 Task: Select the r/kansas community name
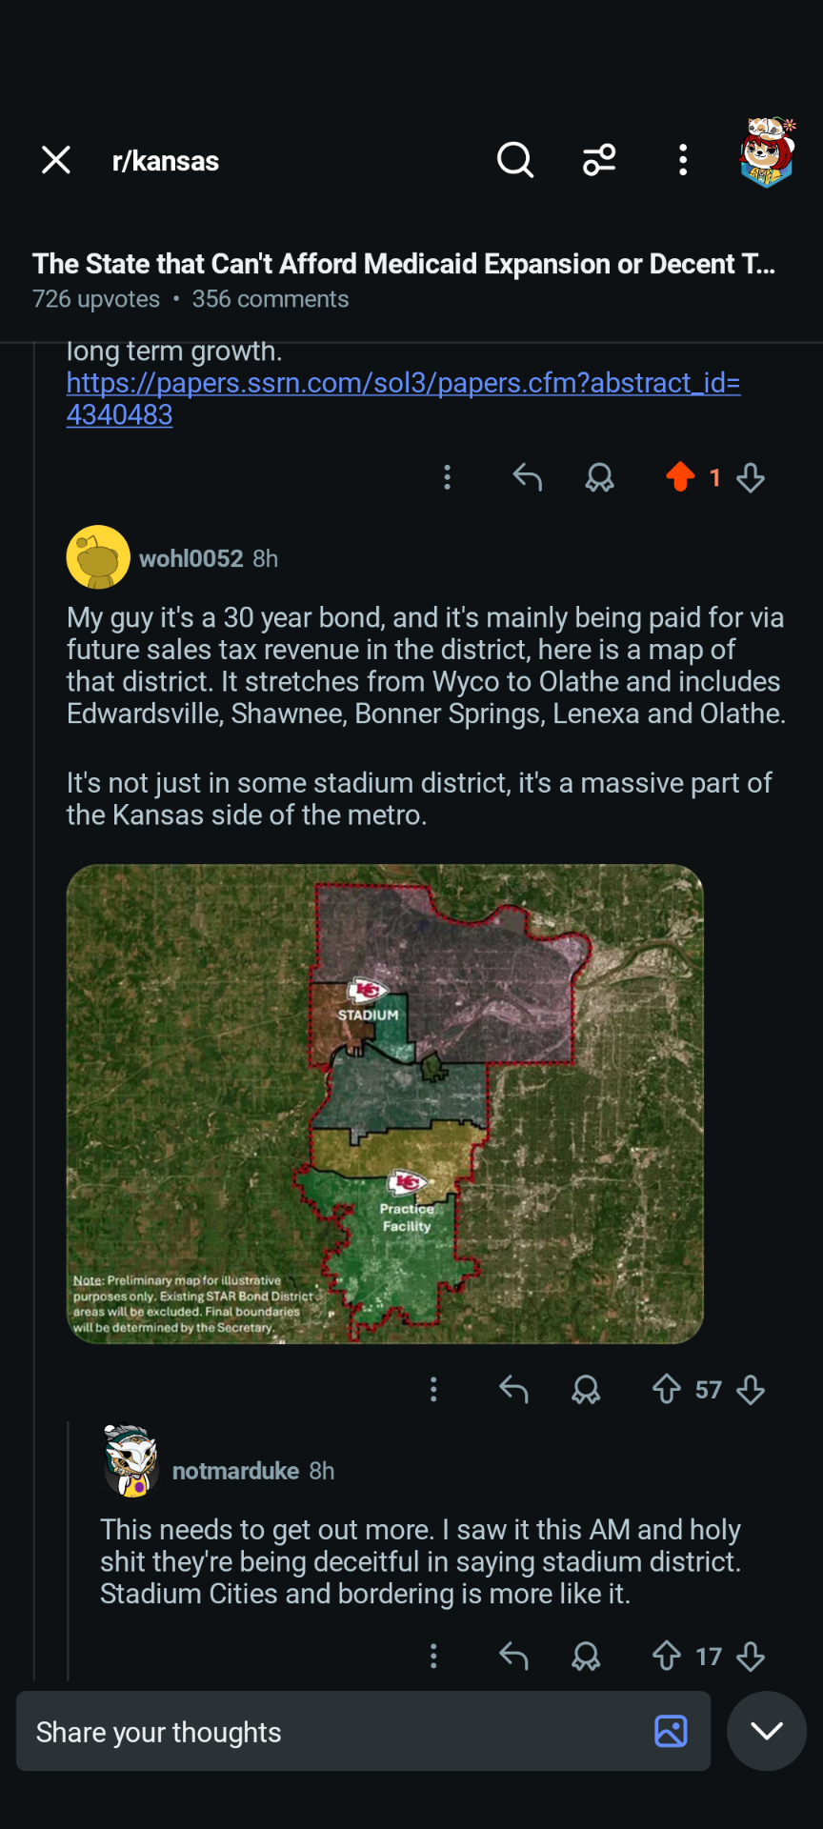[x=164, y=160]
